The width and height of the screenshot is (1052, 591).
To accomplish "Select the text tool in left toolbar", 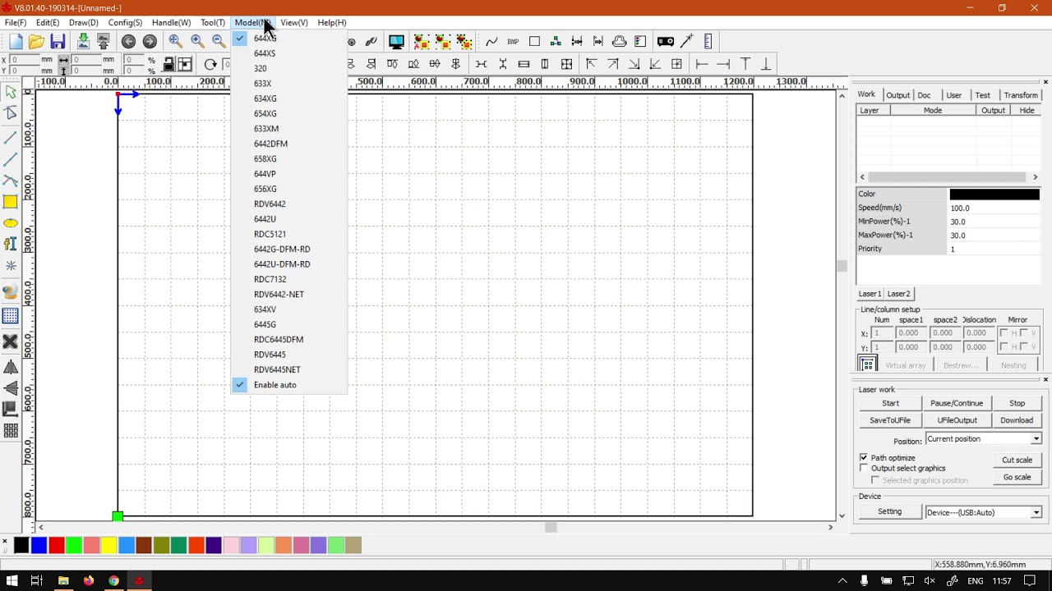I will [11, 244].
